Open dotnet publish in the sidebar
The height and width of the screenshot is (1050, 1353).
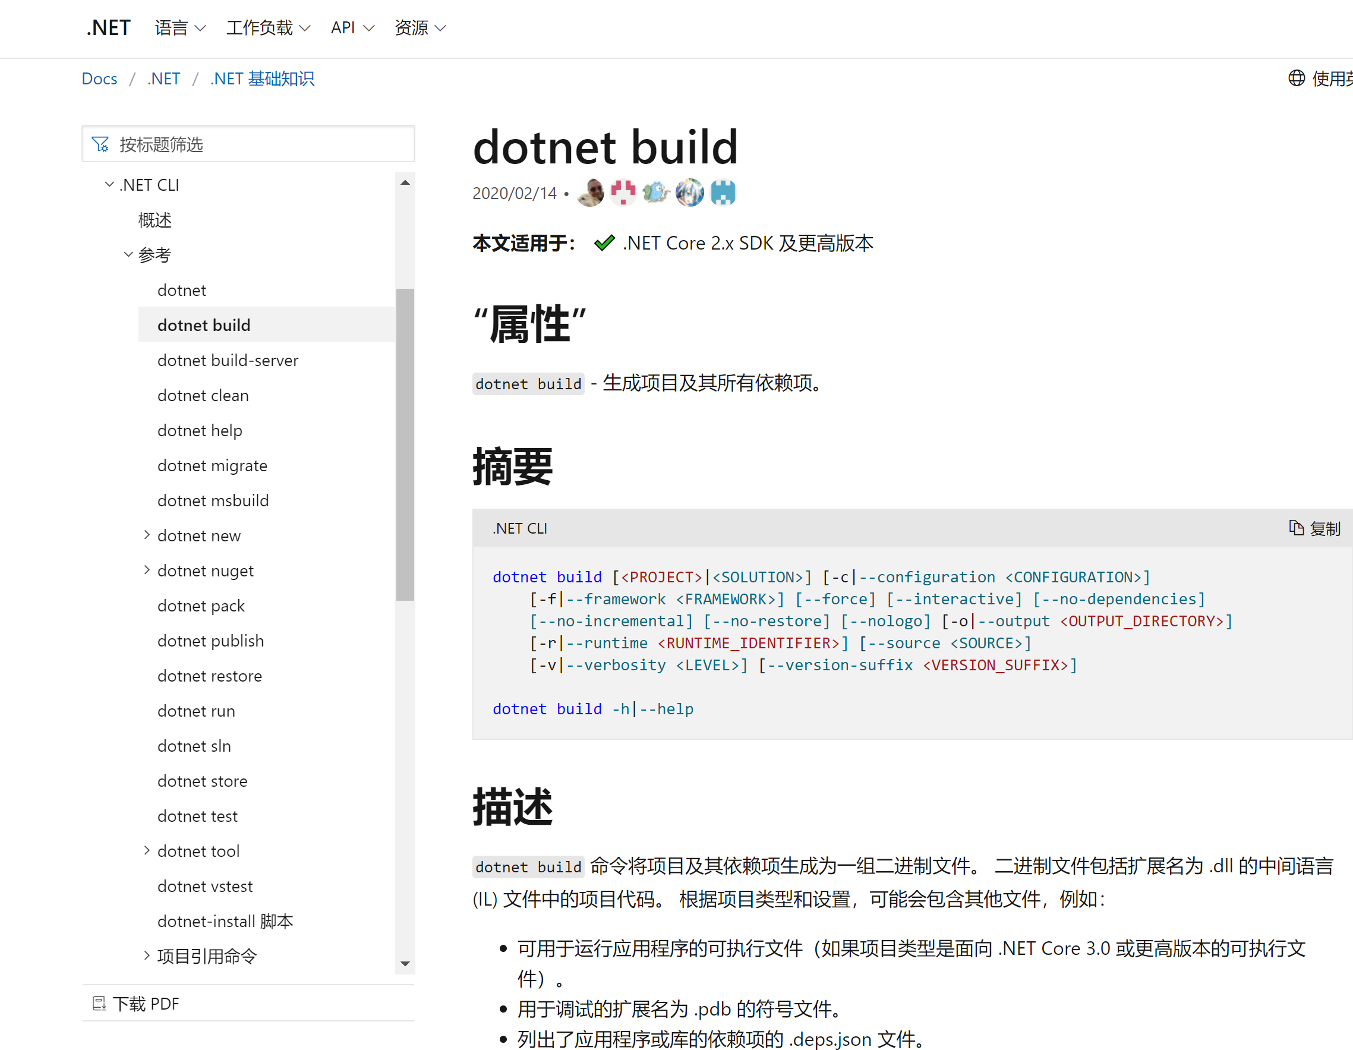(x=210, y=641)
